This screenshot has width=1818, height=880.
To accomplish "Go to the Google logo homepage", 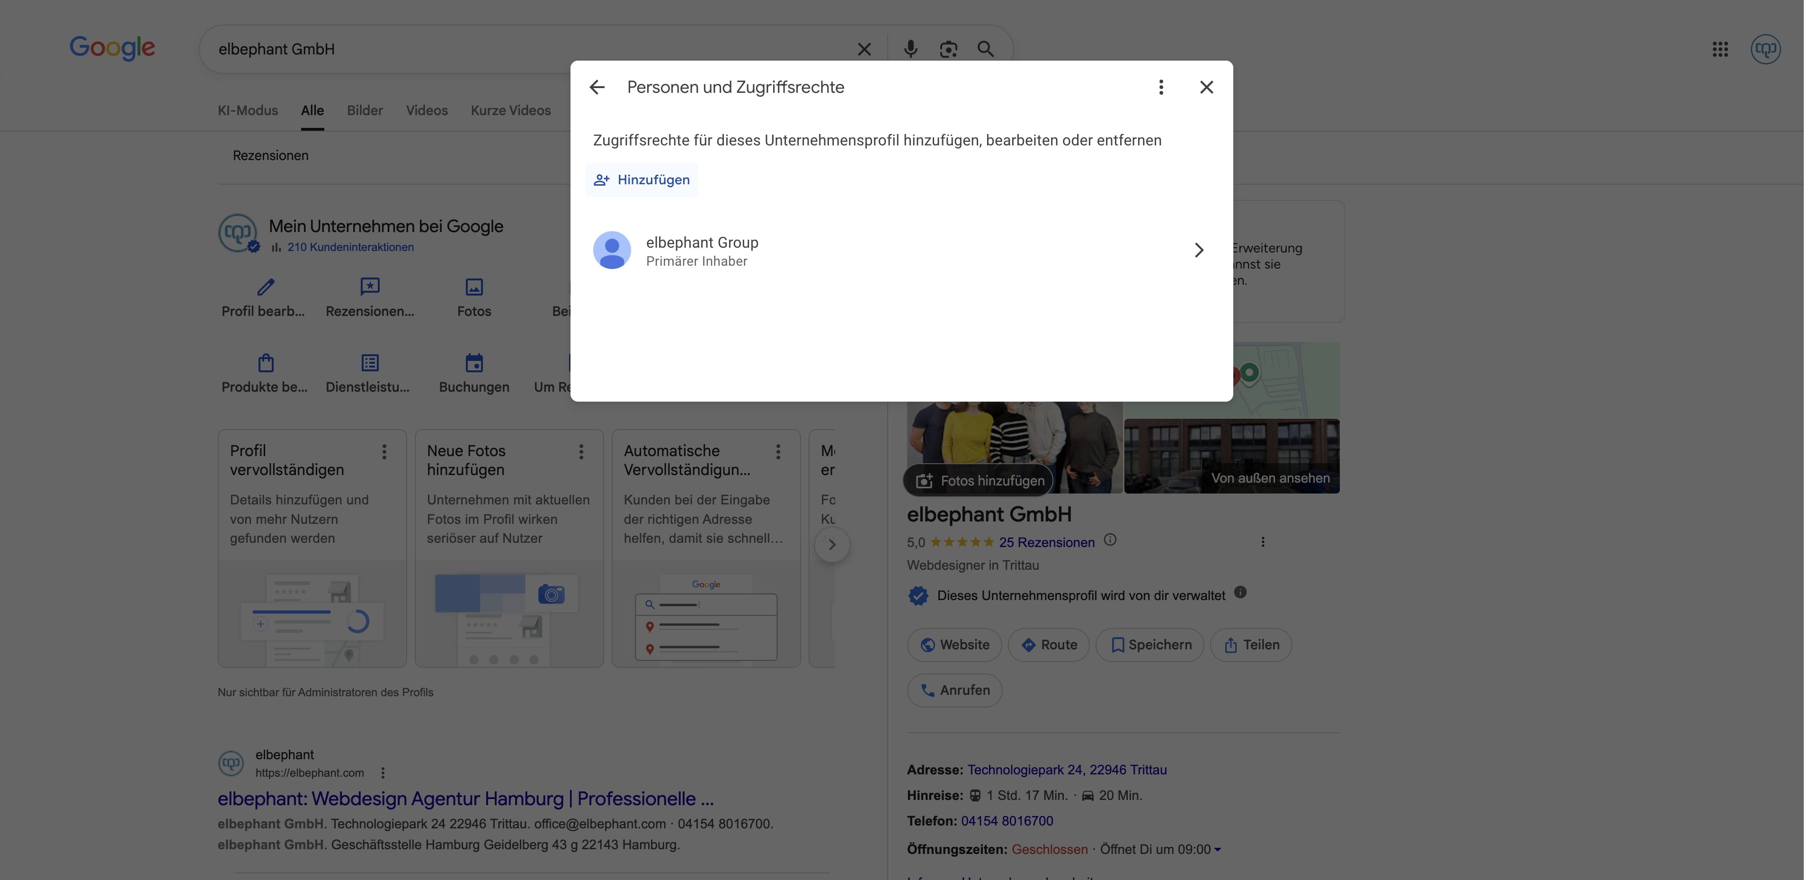I will [112, 48].
